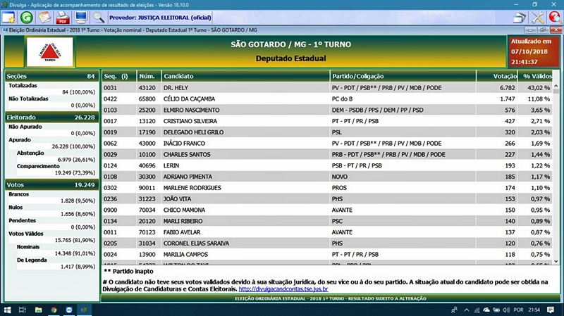The image size is (564, 316).
Task: Click the monitor display mode icon
Action: 81,17
